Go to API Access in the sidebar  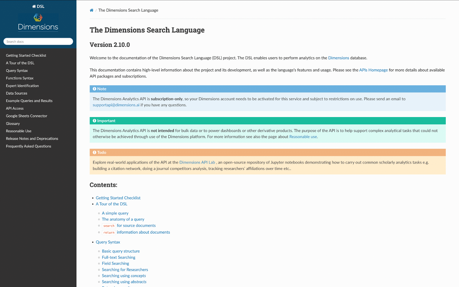pyautogui.click(x=15, y=108)
